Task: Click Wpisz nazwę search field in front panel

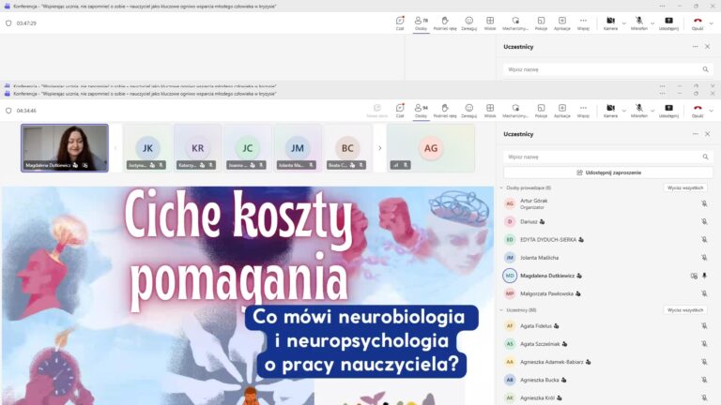Action: click(608, 157)
